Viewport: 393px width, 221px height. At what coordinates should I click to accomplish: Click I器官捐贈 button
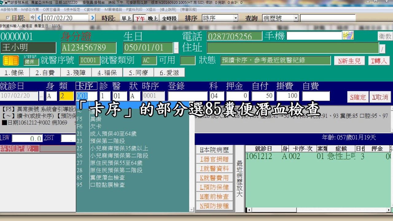214,159
